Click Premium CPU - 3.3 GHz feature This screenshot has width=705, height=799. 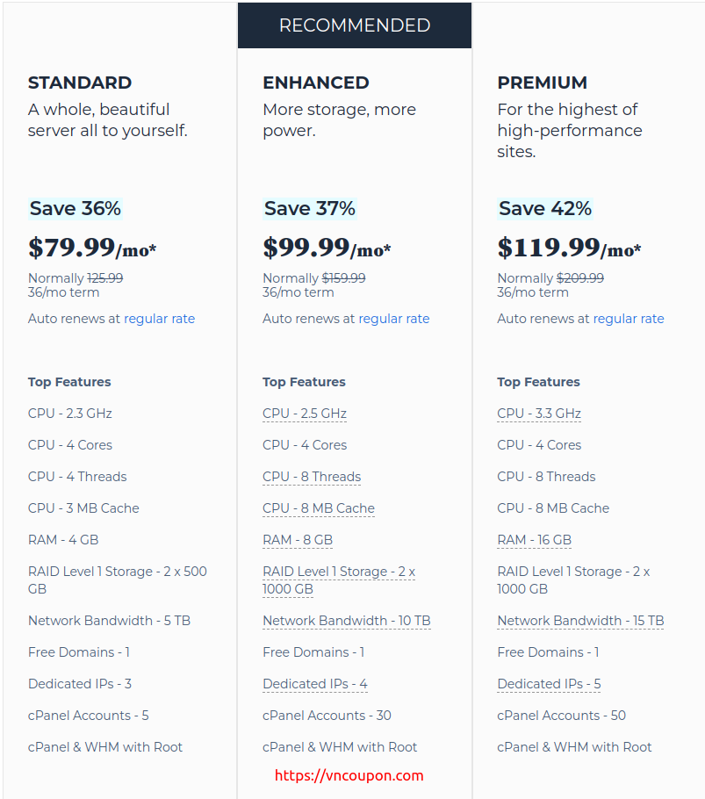point(539,414)
